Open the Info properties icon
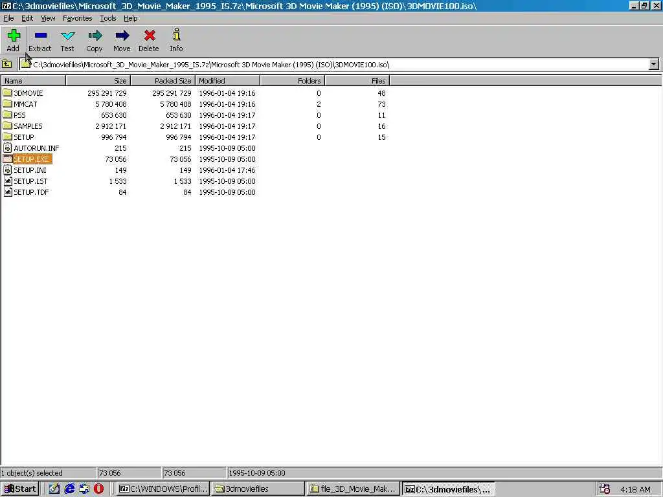 pyautogui.click(x=176, y=35)
